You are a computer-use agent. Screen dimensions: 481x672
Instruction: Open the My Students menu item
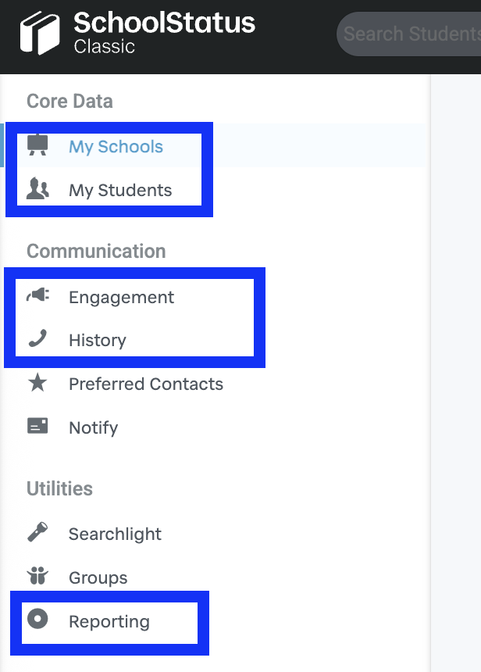(x=120, y=191)
